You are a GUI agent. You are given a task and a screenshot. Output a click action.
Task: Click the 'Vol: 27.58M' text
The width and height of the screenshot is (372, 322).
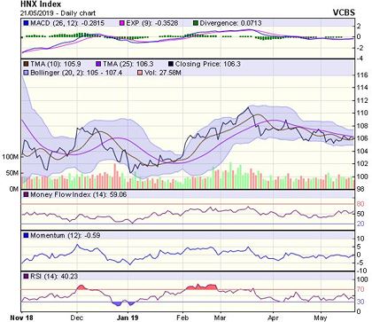tap(162, 73)
